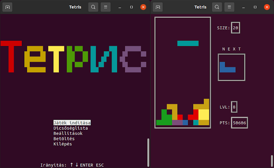Open new tab in right Tetris window
The width and height of the screenshot is (274, 168).
158,7
